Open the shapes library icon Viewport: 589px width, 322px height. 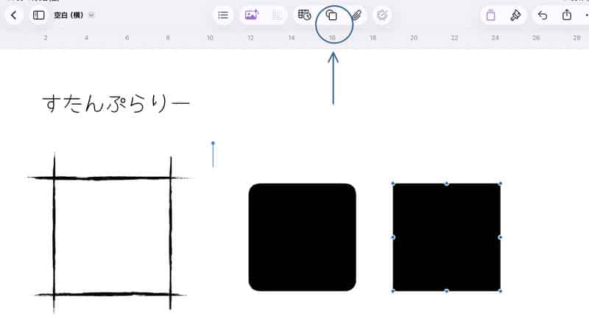(331, 15)
